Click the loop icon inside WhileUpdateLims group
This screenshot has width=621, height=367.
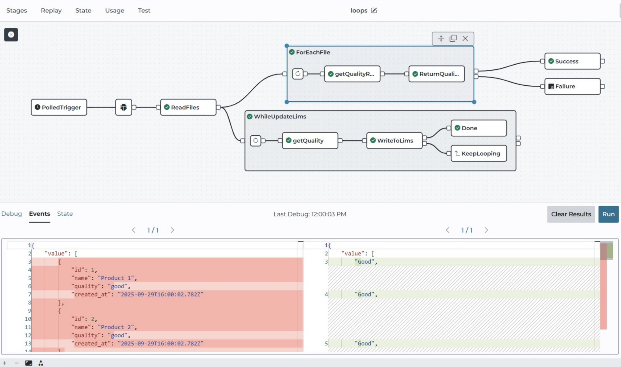click(x=255, y=140)
